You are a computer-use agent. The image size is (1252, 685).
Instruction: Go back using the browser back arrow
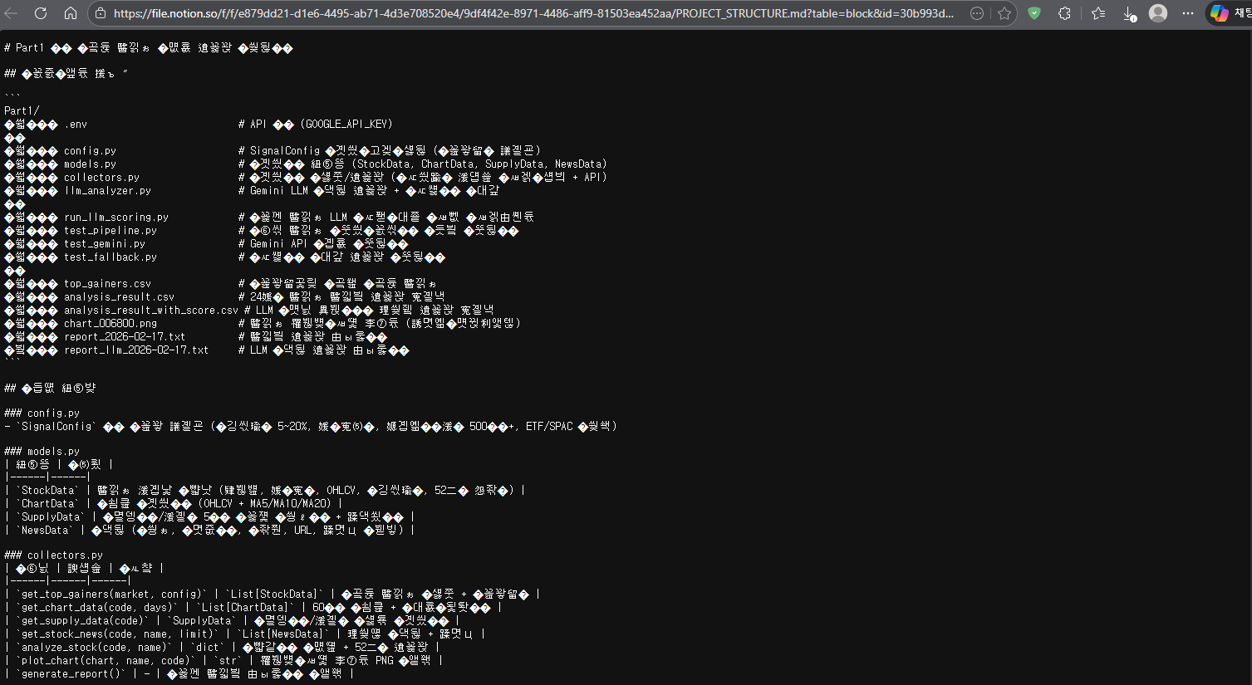point(12,13)
